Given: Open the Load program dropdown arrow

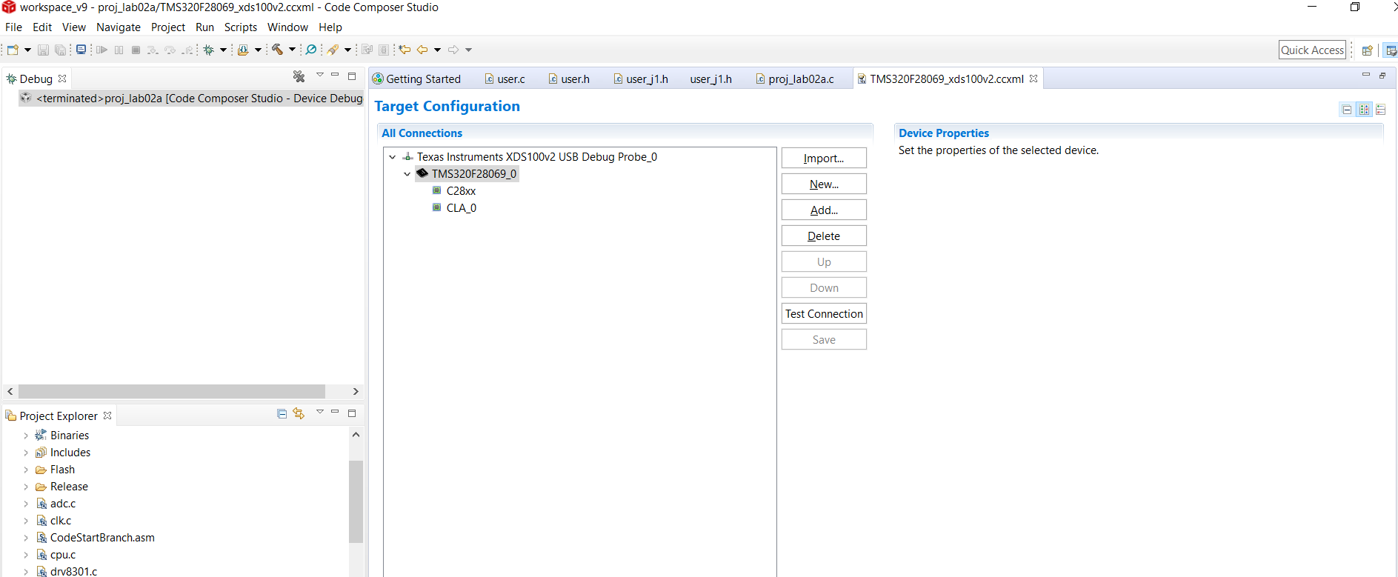Looking at the screenshot, I should tap(258, 50).
